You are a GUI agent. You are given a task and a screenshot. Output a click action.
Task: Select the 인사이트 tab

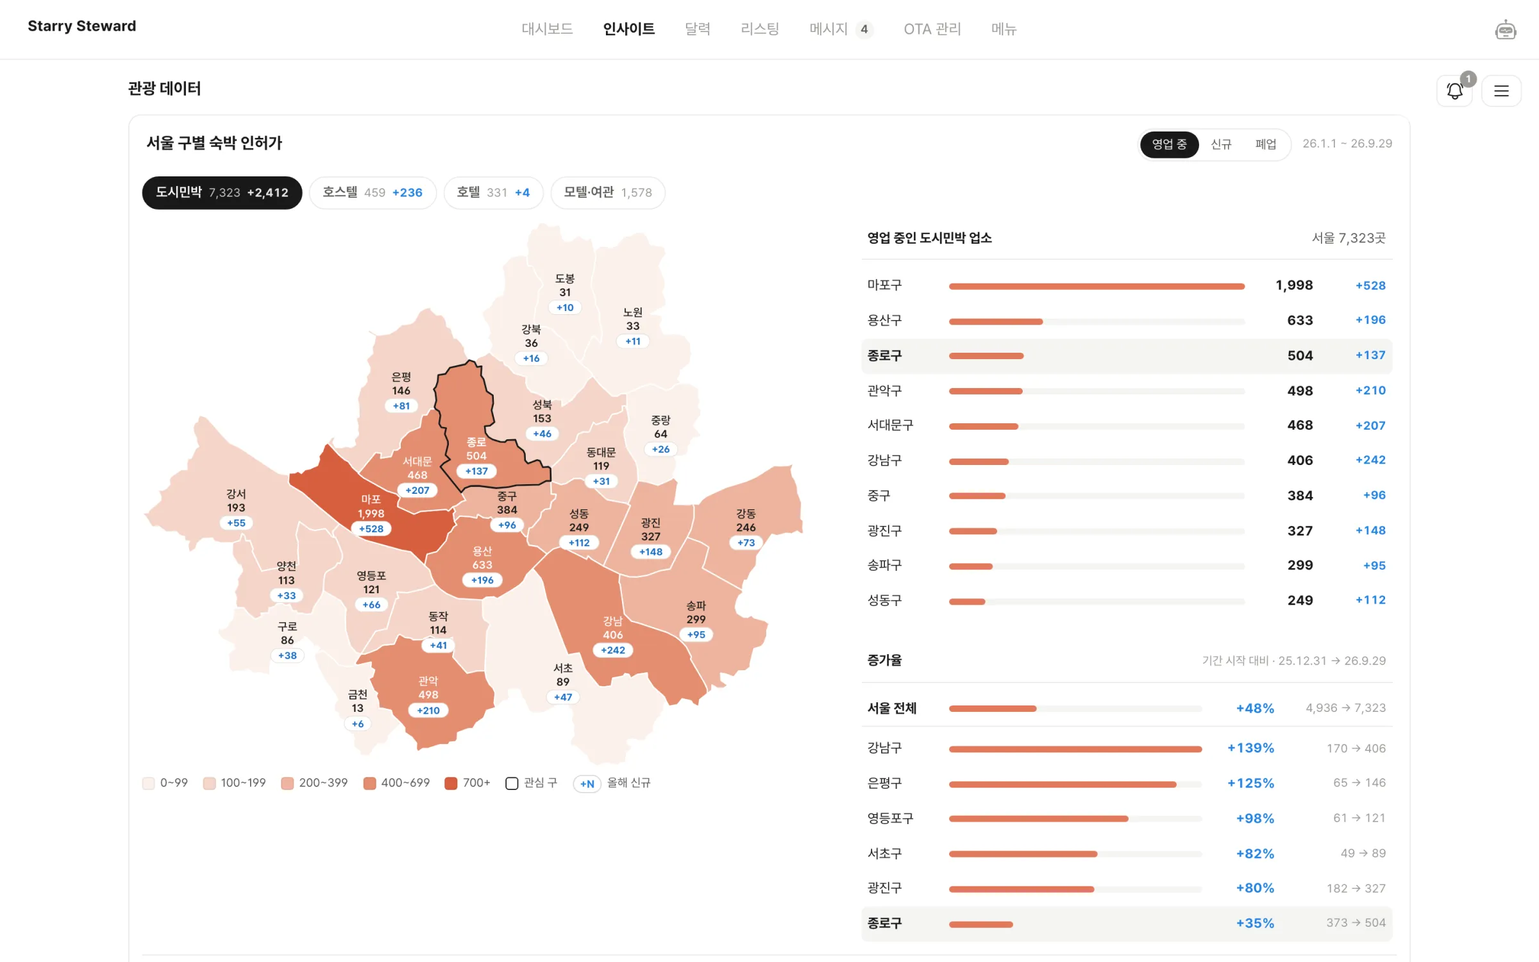(x=628, y=29)
